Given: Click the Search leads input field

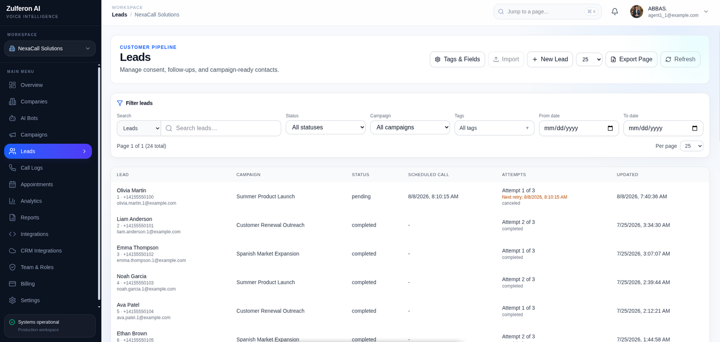Looking at the screenshot, I should [221, 128].
